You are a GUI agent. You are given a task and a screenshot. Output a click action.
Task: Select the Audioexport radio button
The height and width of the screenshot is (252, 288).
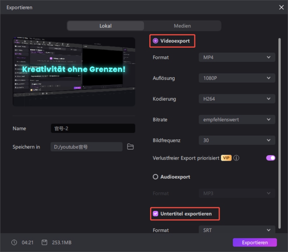(156, 177)
